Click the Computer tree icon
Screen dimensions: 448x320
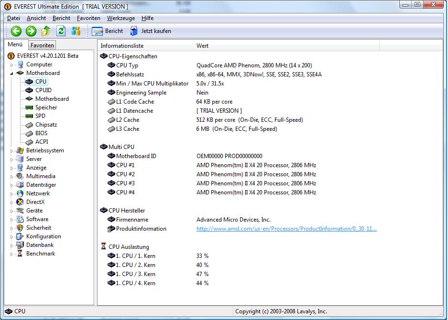20,64
